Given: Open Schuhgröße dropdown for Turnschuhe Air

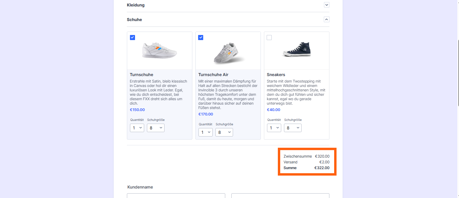Looking at the screenshot, I should coord(224,132).
